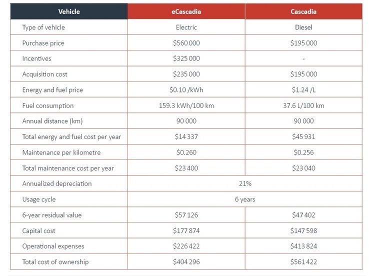Select the $23 040 maintenance cost cell

click(x=303, y=168)
